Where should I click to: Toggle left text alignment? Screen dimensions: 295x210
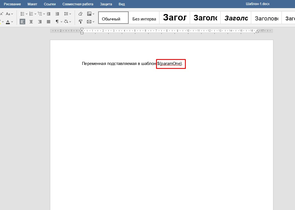coord(22,22)
